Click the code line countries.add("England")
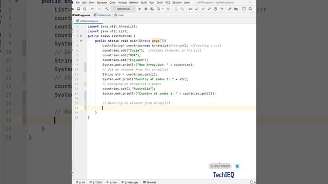328x184 pixels. point(125,60)
